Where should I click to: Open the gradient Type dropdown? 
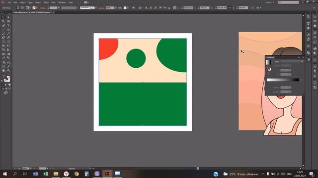(x=292, y=61)
